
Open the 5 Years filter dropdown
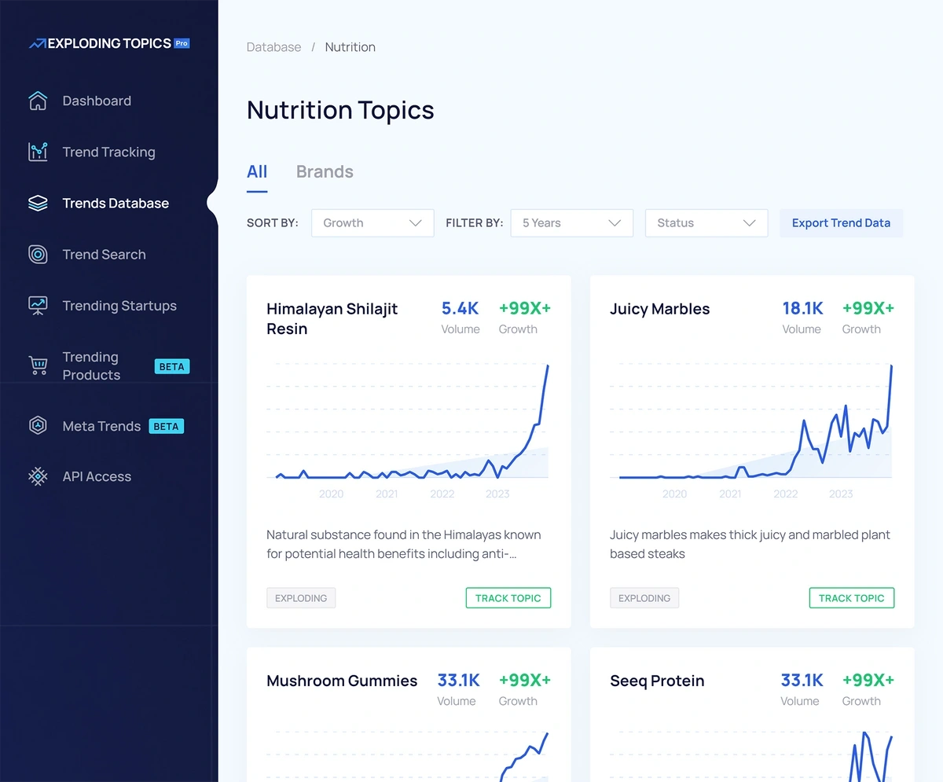(572, 223)
